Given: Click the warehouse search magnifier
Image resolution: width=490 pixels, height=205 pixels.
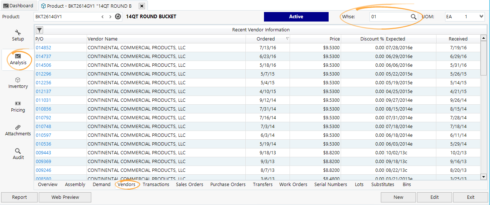Looking at the screenshot, I should [x=413, y=17].
